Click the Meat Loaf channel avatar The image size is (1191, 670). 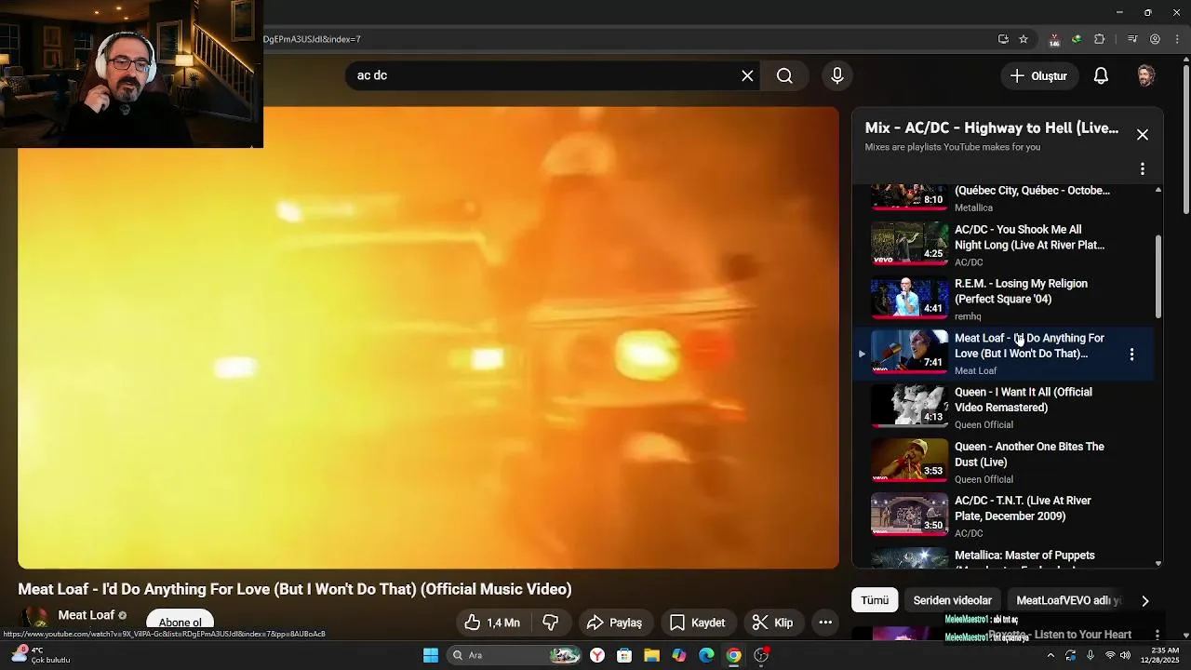(36, 619)
